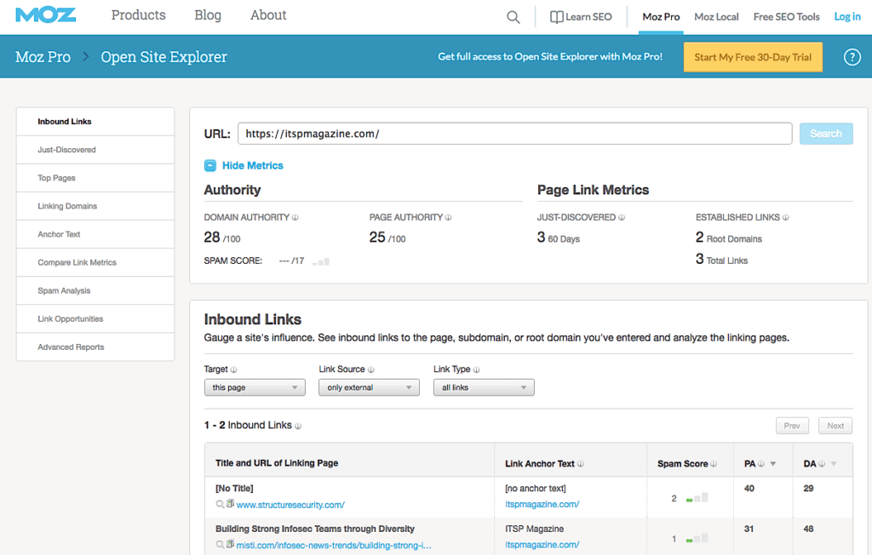Select Anchor Text in sidebar
The image size is (872, 555).
pyautogui.click(x=95, y=234)
